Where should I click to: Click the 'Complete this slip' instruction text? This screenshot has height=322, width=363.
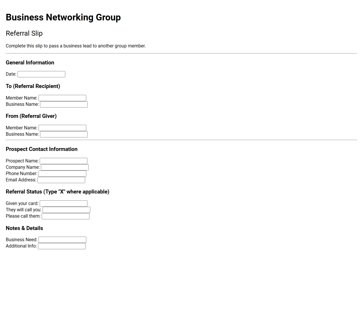pyautogui.click(x=76, y=46)
